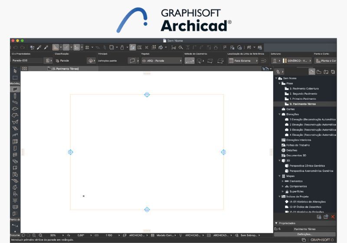Open the tab overview grid icon

click(25, 69)
